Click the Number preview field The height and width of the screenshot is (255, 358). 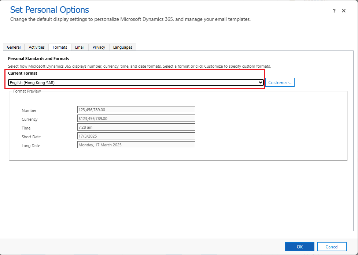click(136, 109)
